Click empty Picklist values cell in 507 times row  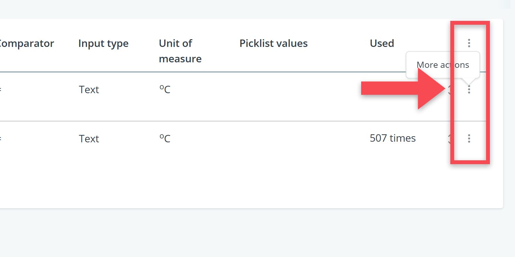[290, 138]
